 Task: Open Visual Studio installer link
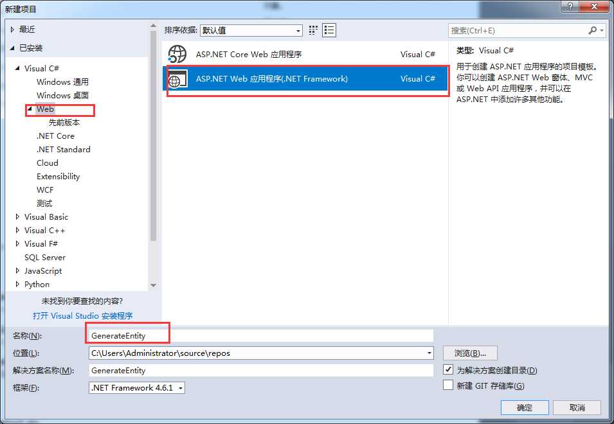point(83,315)
